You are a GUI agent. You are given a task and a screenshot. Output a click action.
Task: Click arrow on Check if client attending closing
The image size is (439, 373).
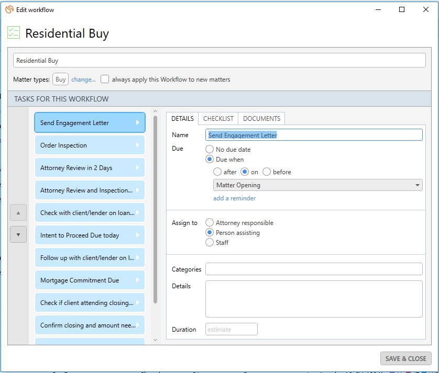click(137, 302)
